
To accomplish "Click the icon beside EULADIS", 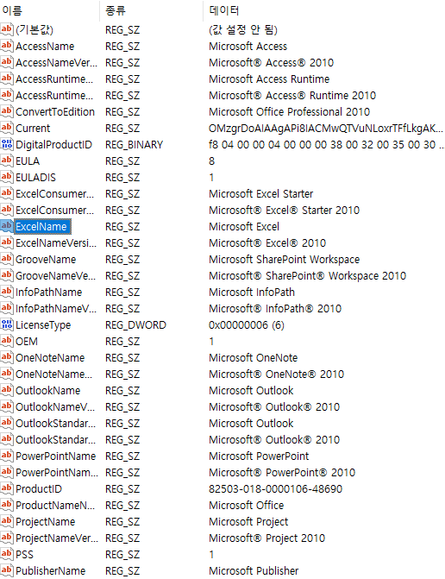I will coord(7,177).
